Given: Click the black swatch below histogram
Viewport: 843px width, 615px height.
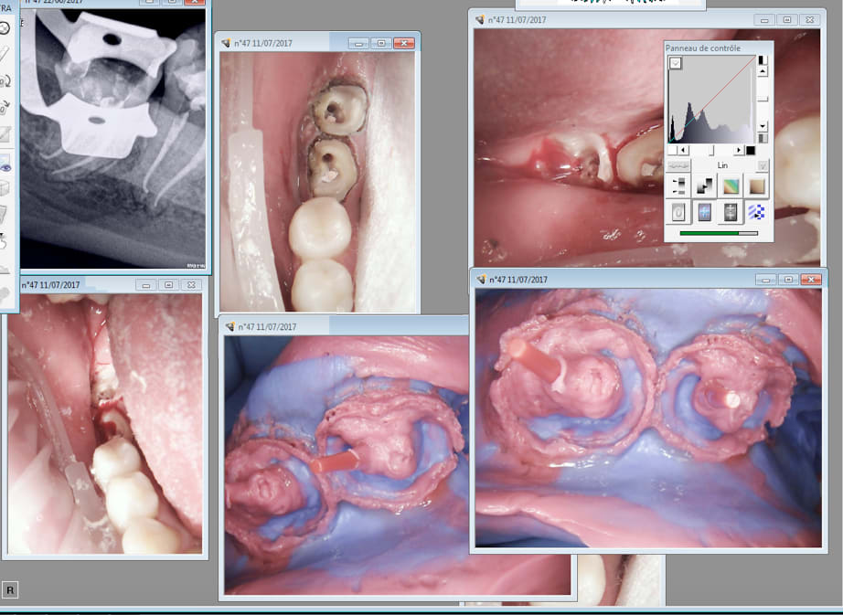Looking at the screenshot, I should [751, 150].
